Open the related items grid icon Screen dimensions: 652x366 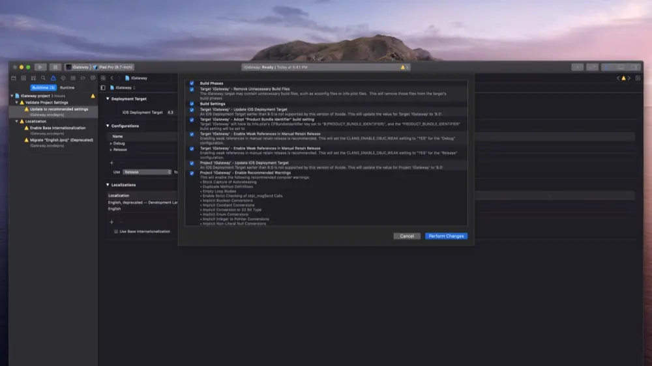103,78
